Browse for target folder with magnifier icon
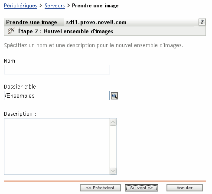 [x=114, y=96]
